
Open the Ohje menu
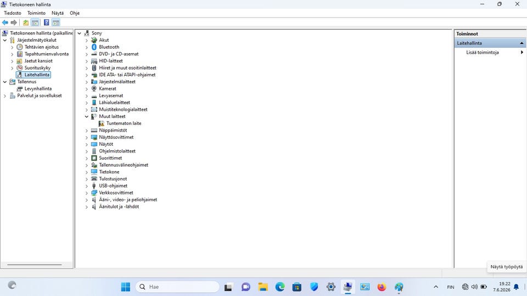coord(75,13)
